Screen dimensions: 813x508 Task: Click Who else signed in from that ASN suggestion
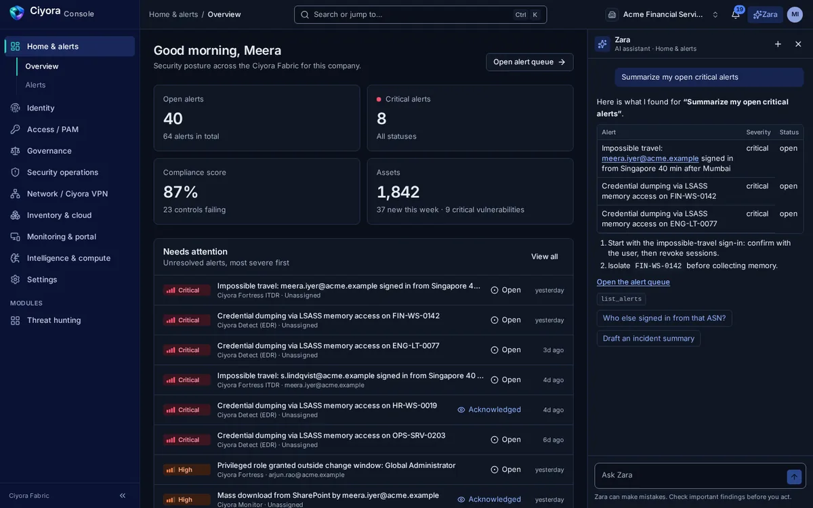[664, 318]
